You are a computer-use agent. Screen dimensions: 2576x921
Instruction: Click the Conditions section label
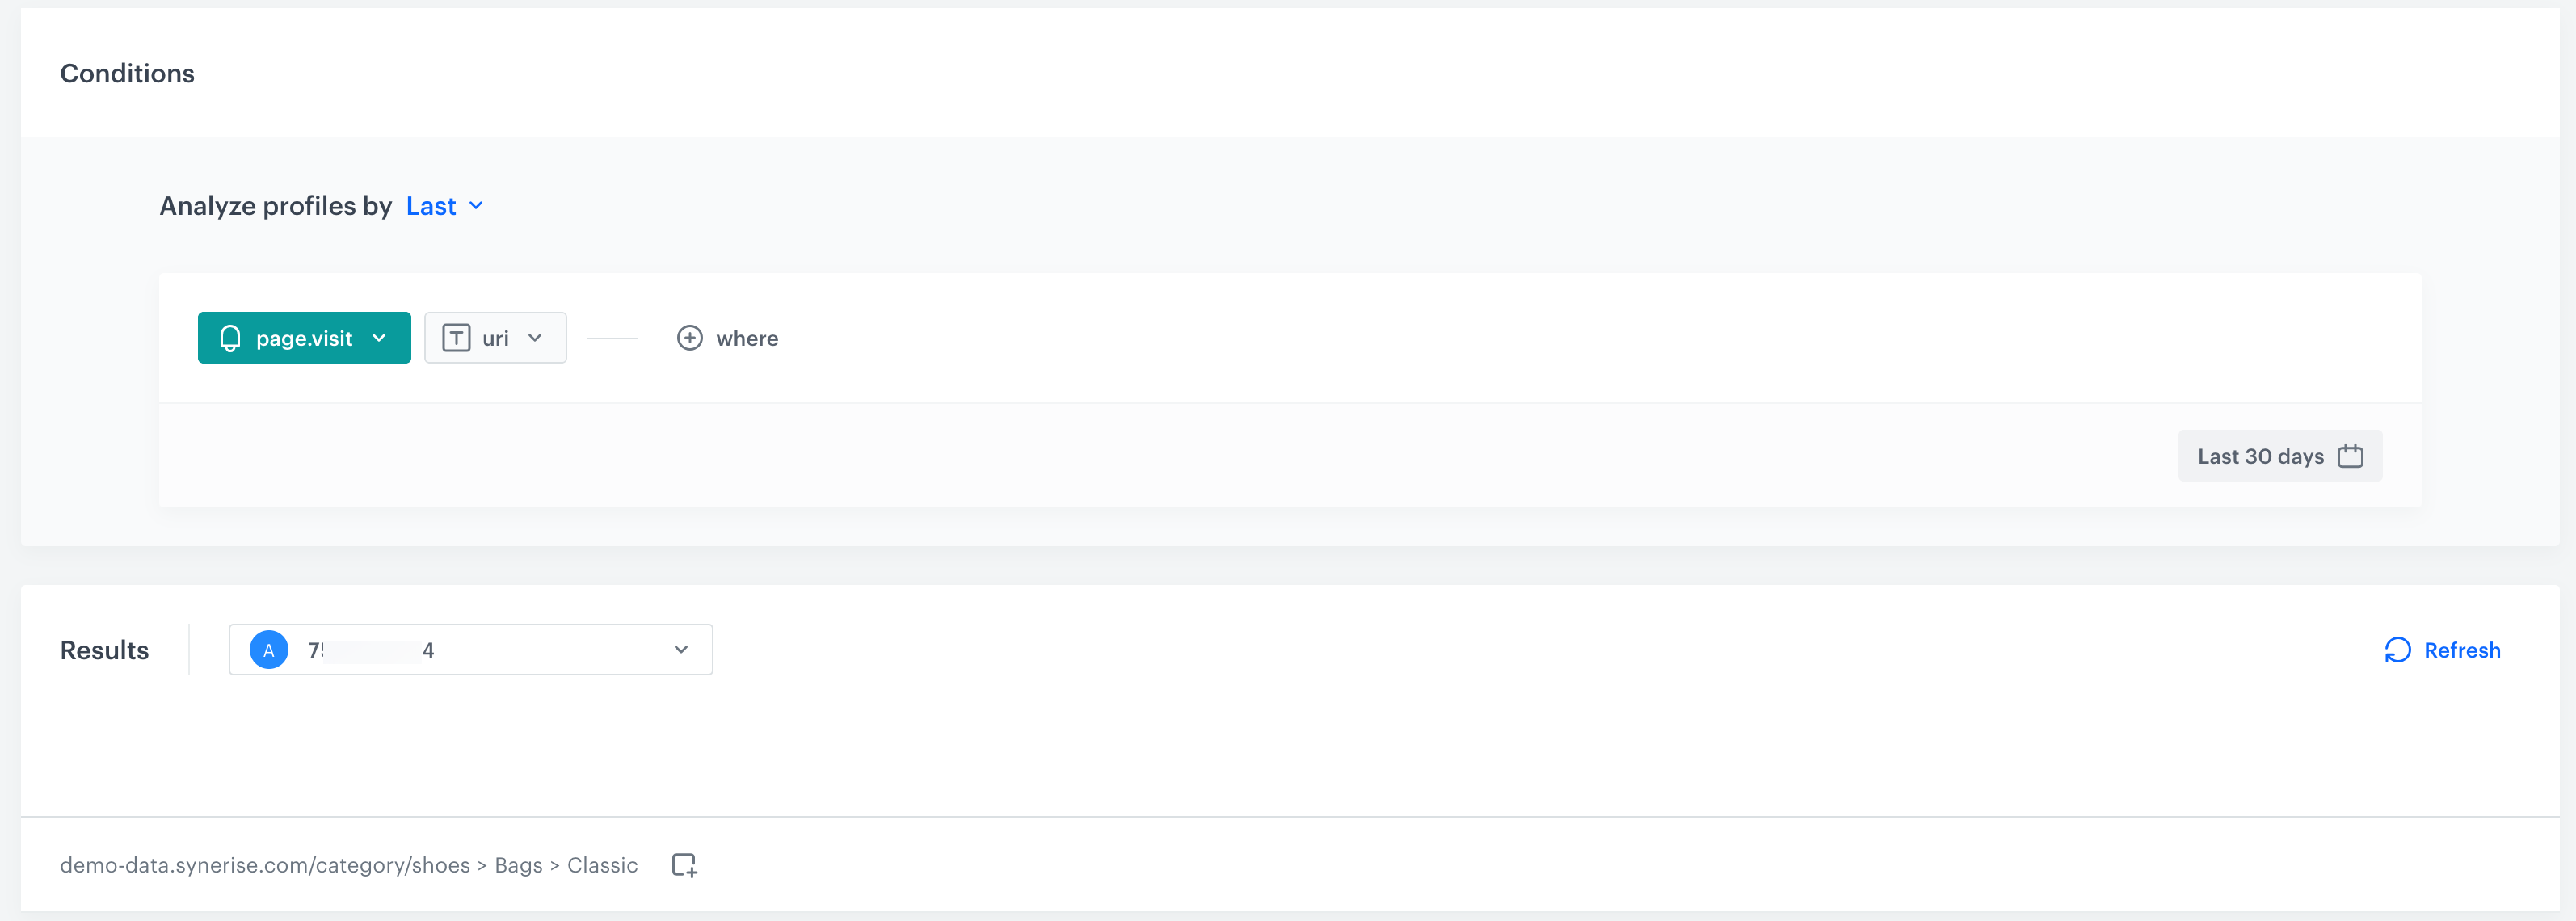127,70
